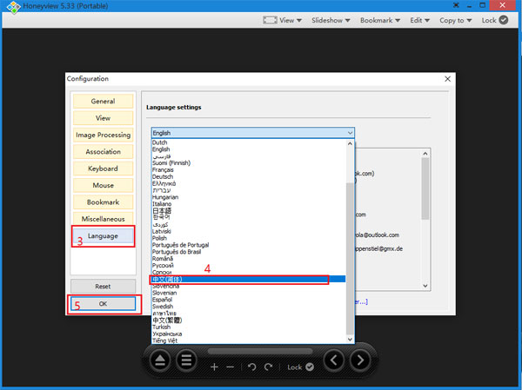Viewport: 522px width, 390px height.
Task: Go to next image arrow
Action: click(x=358, y=360)
